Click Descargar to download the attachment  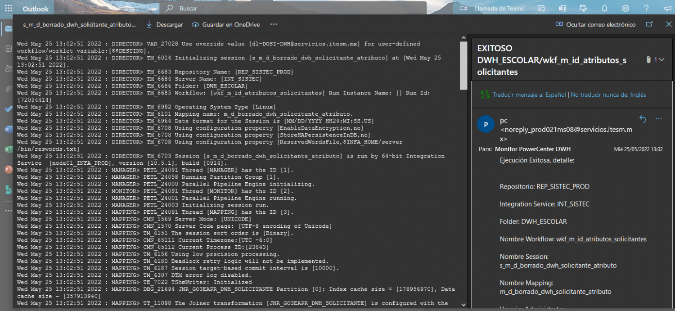click(165, 24)
